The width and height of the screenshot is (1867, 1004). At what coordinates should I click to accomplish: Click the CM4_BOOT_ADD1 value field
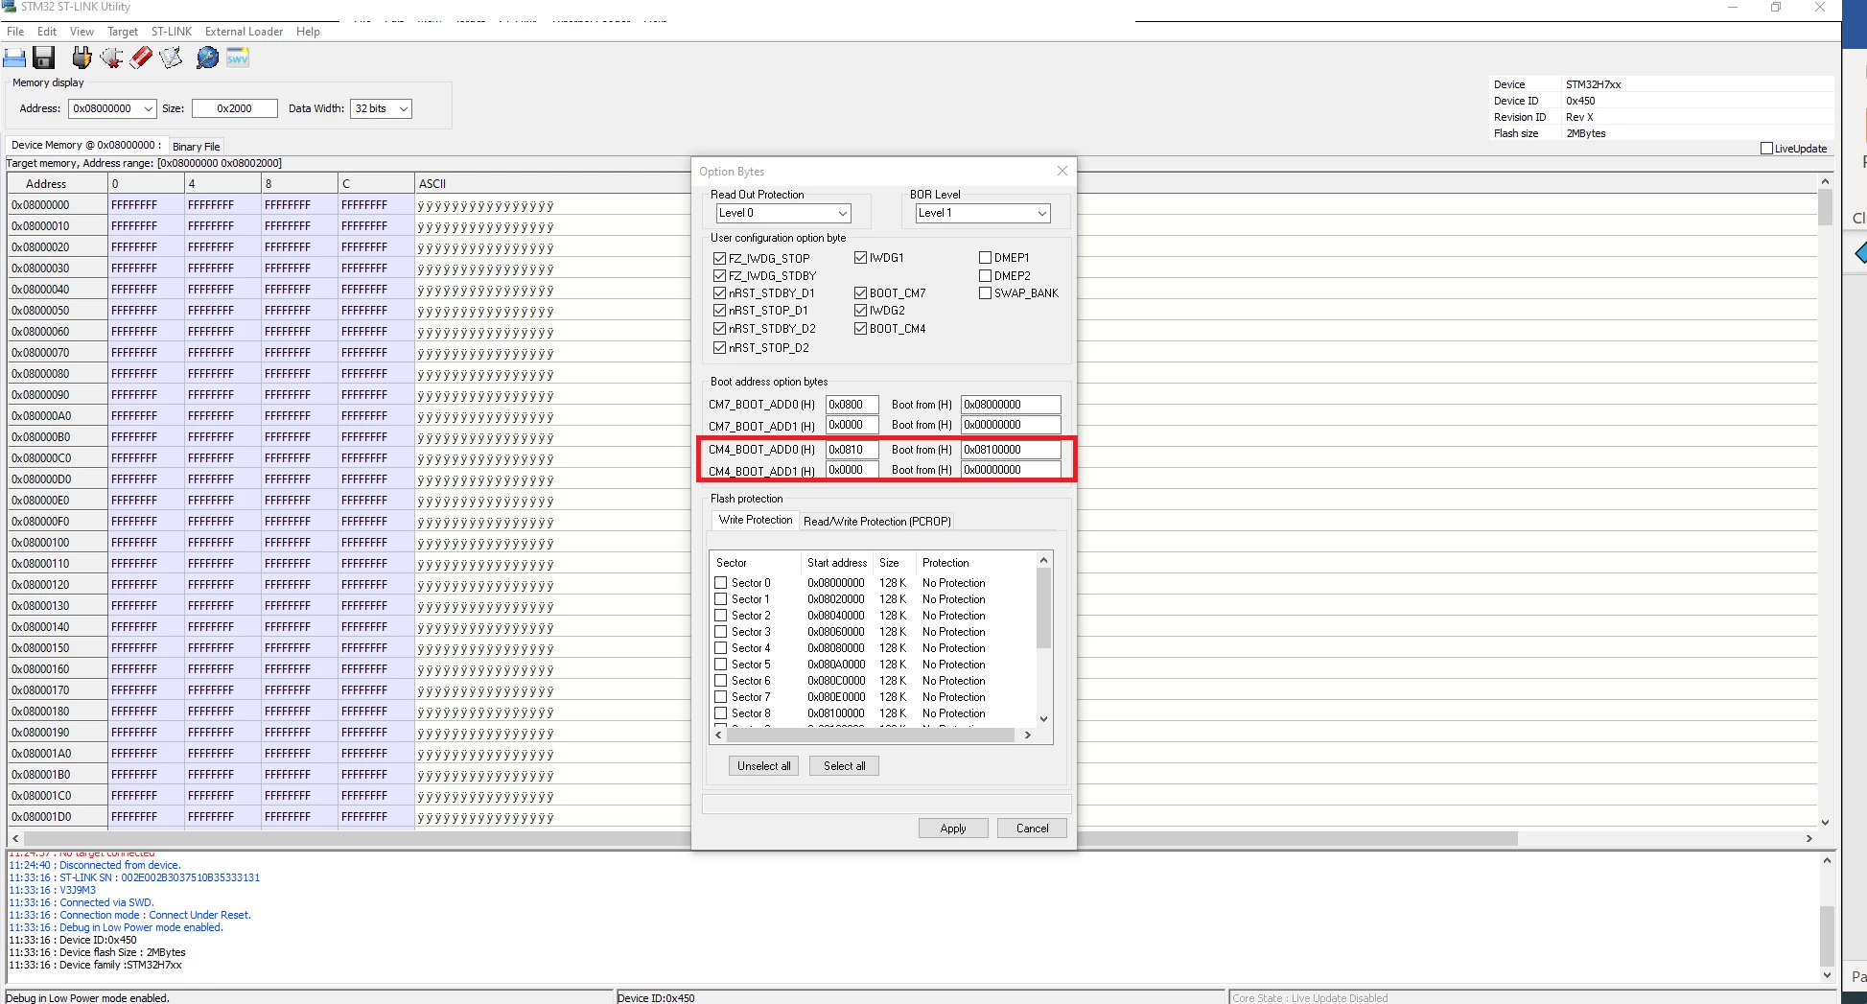tap(852, 470)
